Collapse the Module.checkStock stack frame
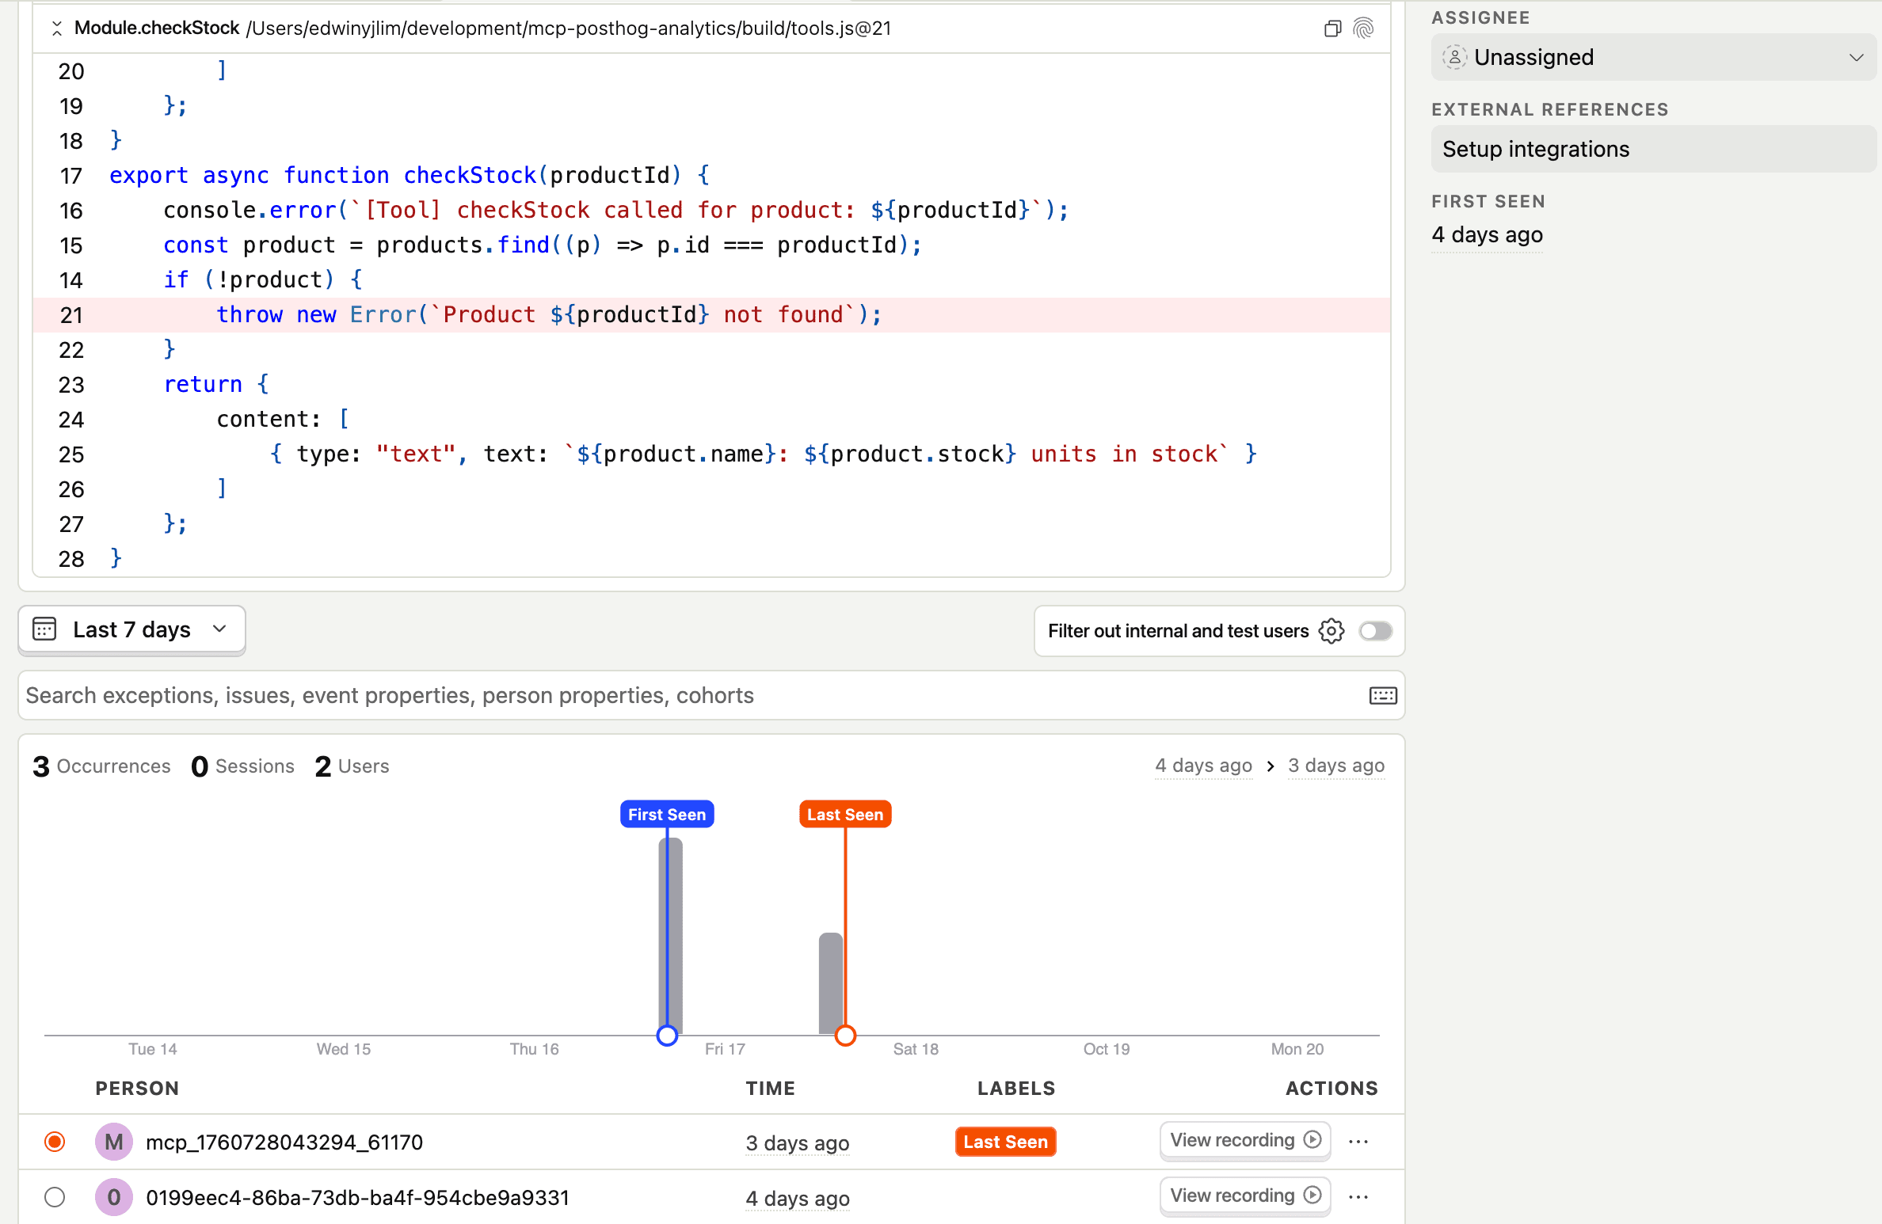This screenshot has height=1224, width=1882. 57,29
